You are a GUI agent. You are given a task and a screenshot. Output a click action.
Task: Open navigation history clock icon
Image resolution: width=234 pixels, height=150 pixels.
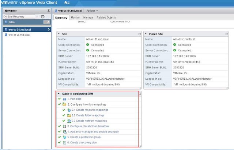click(43, 16)
